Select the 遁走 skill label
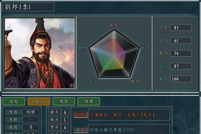 coord(80,130)
